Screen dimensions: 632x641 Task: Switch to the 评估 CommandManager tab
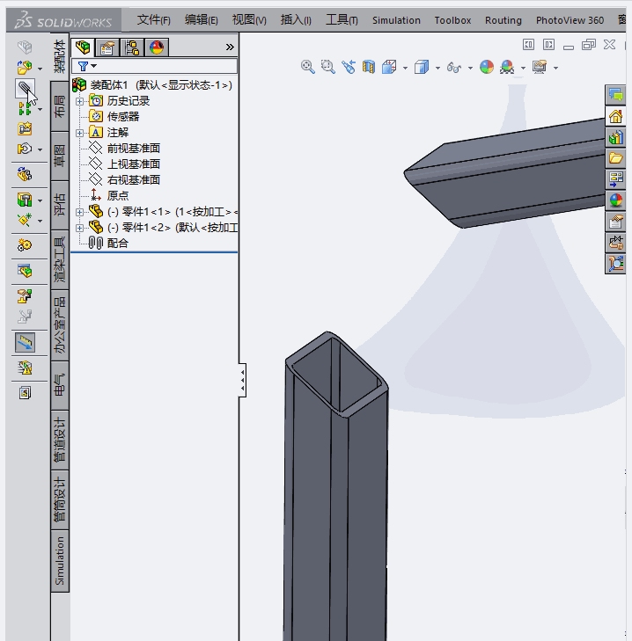pyautogui.click(x=60, y=206)
